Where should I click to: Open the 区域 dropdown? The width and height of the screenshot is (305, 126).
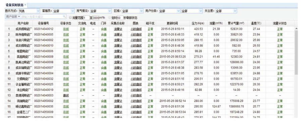click(x=133, y=11)
